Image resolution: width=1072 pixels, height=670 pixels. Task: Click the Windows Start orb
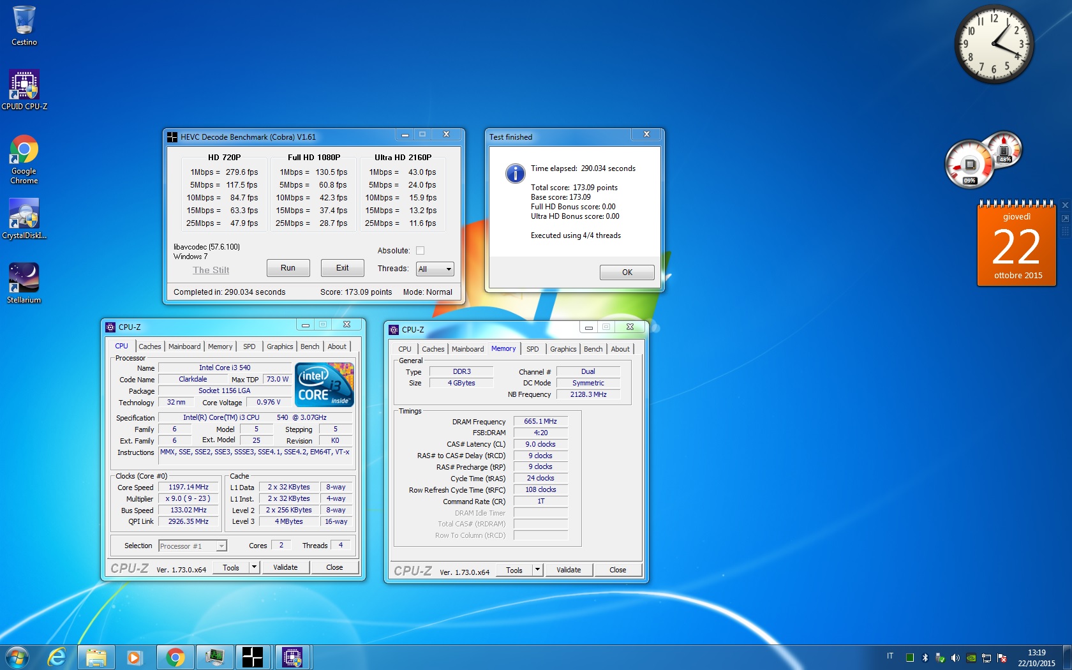17,657
